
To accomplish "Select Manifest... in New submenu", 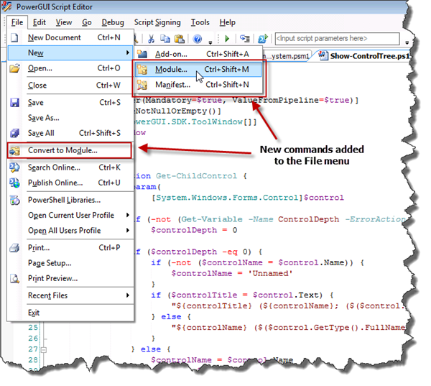I will click(x=198, y=85).
